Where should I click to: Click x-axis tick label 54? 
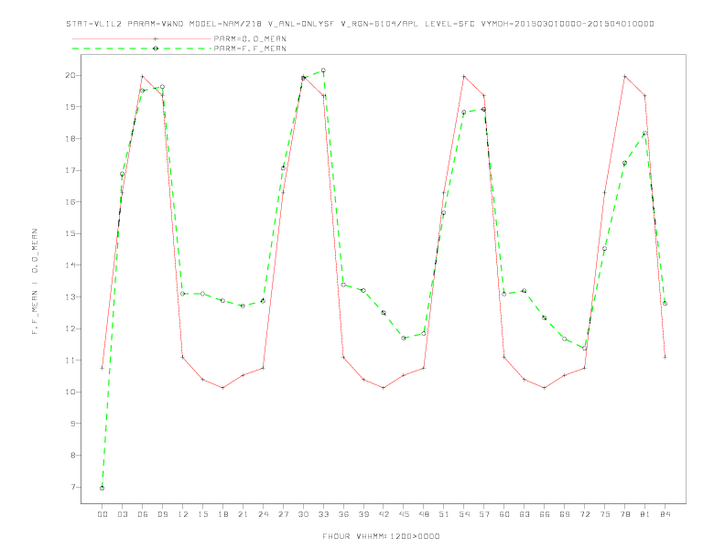(464, 514)
